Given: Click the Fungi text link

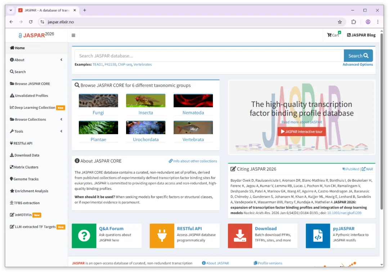Looking at the screenshot, I should tap(98, 113).
